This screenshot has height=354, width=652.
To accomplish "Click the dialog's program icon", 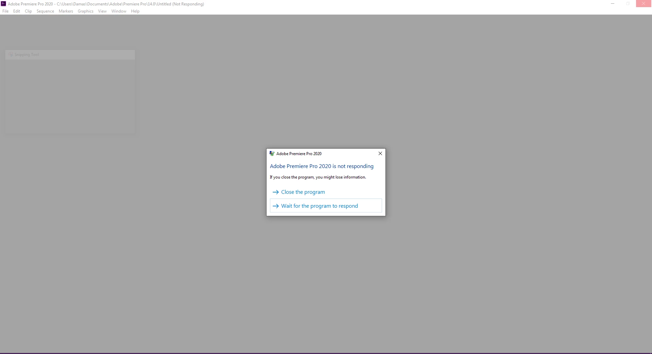I will pos(272,153).
